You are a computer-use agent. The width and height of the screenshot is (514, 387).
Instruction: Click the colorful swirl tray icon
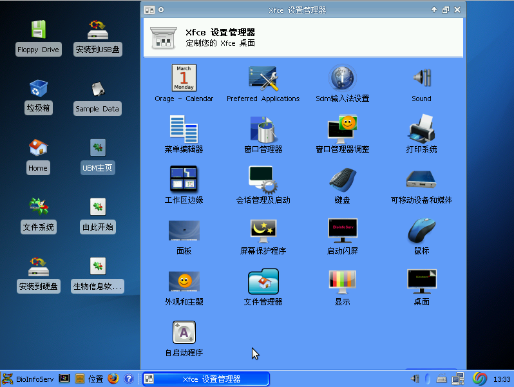pos(480,379)
